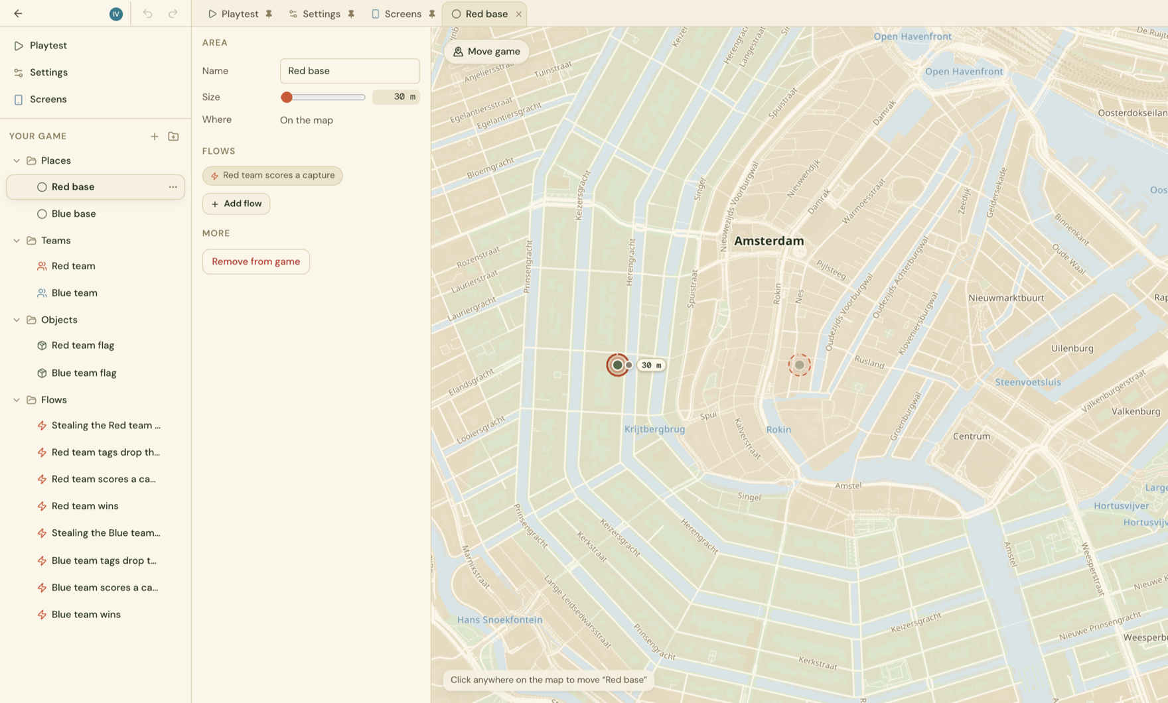This screenshot has width=1168, height=703.
Task: Open the Stealing the Blue team flow
Action: point(96,533)
